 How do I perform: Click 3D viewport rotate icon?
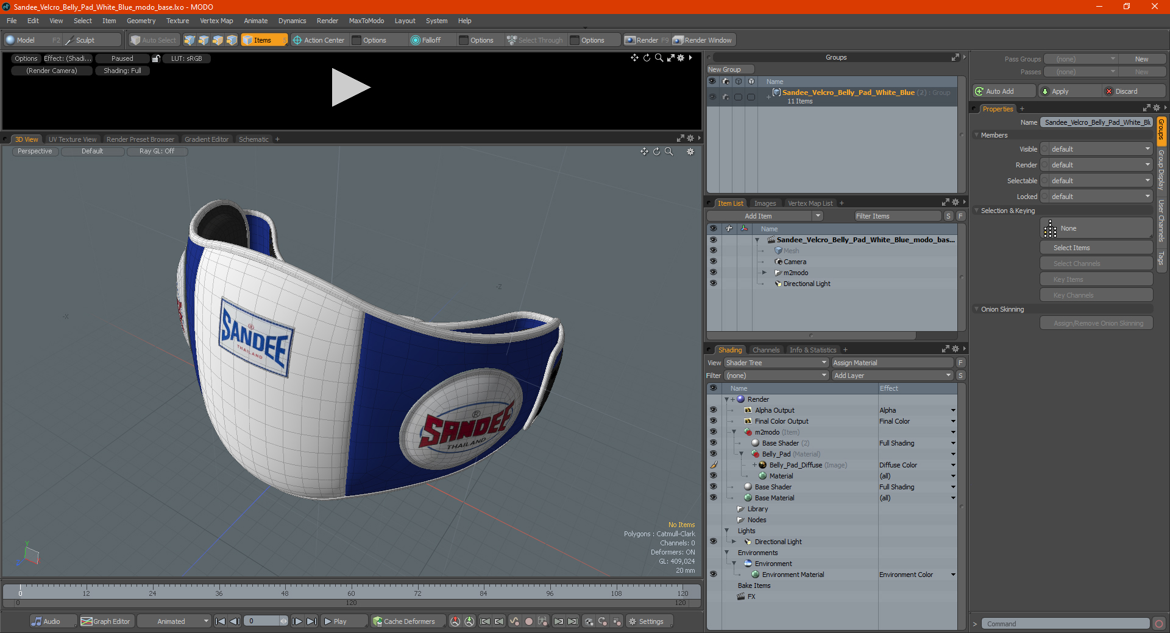point(656,152)
